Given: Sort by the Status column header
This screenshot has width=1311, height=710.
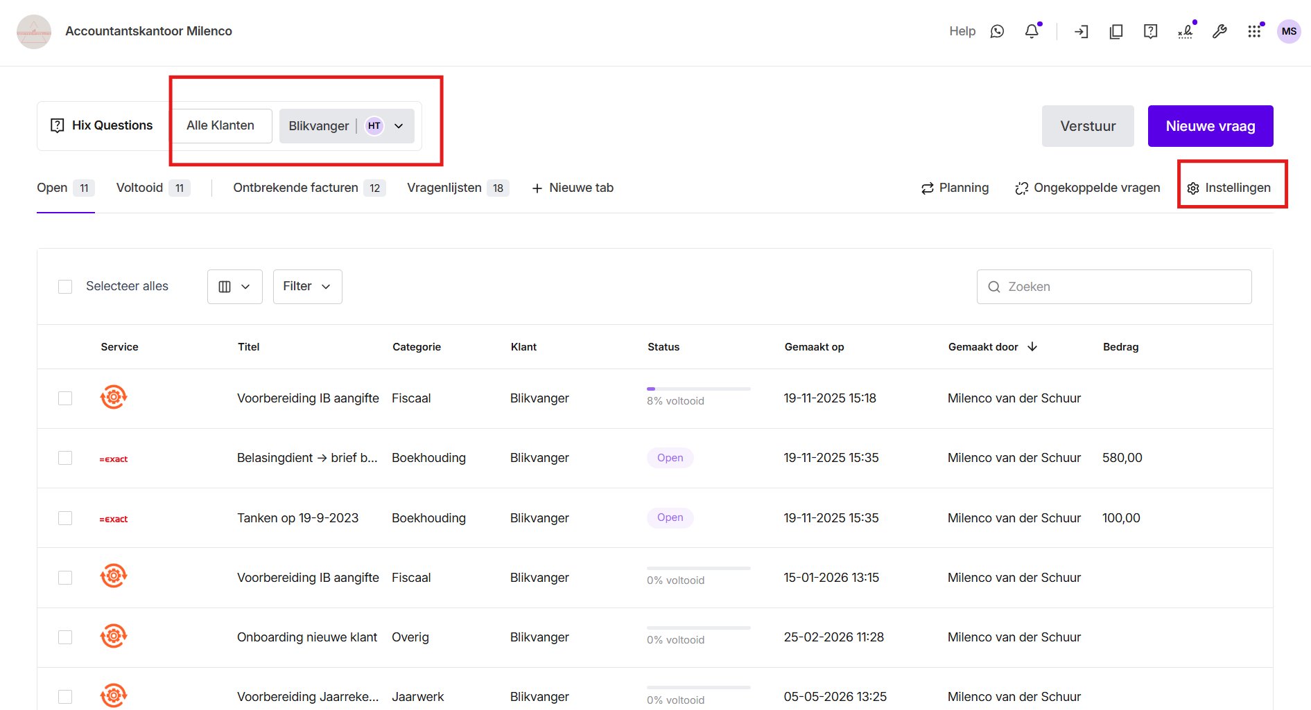Looking at the screenshot, I should (x=663, y=346).
